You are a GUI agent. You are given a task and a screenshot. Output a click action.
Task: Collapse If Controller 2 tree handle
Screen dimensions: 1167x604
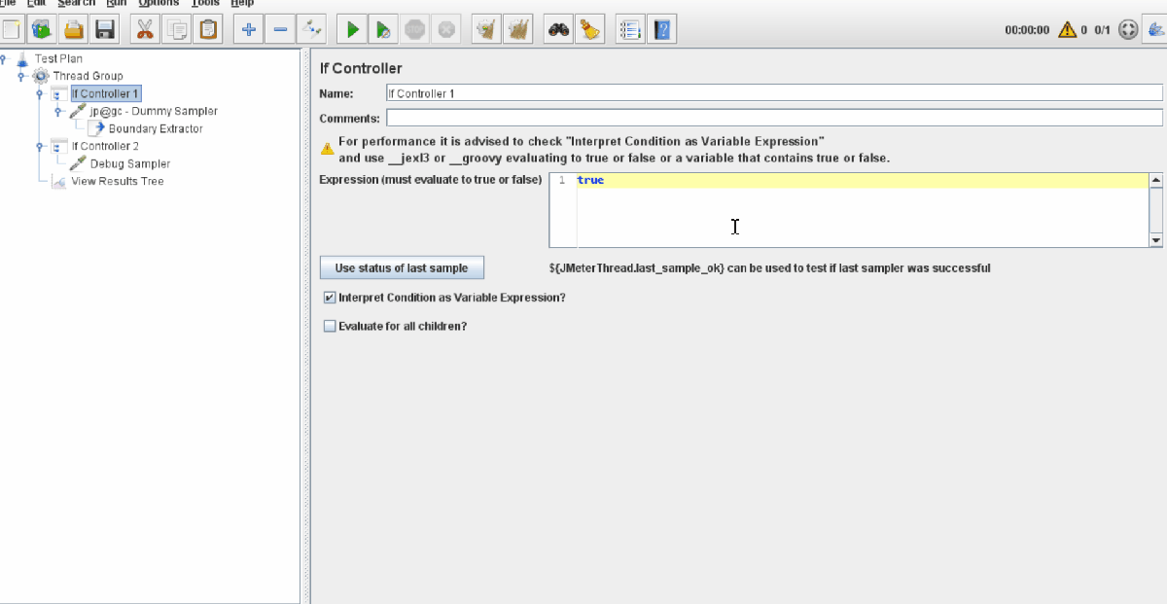40,146
